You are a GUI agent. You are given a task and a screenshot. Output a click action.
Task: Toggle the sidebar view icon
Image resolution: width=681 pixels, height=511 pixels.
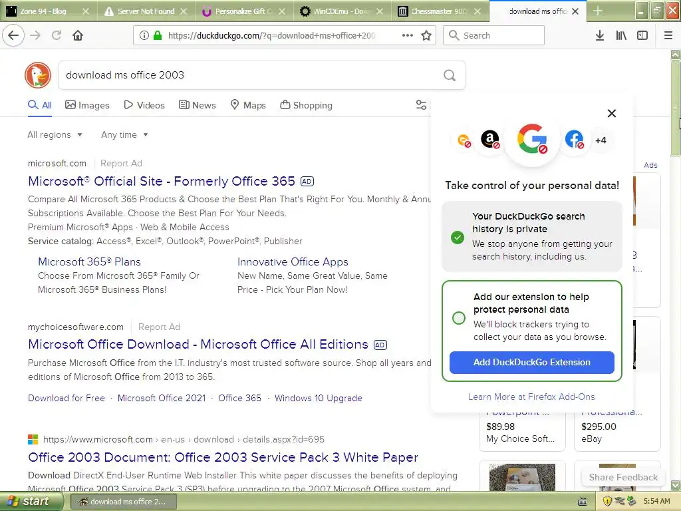pyautogui.click(x=642, y=35)
